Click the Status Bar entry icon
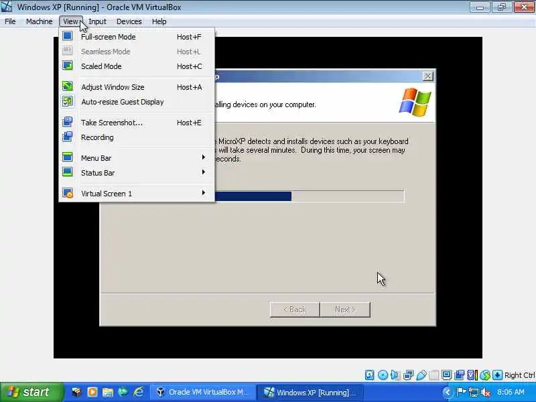This screenshot has height=402, width=536. (68, 172)
